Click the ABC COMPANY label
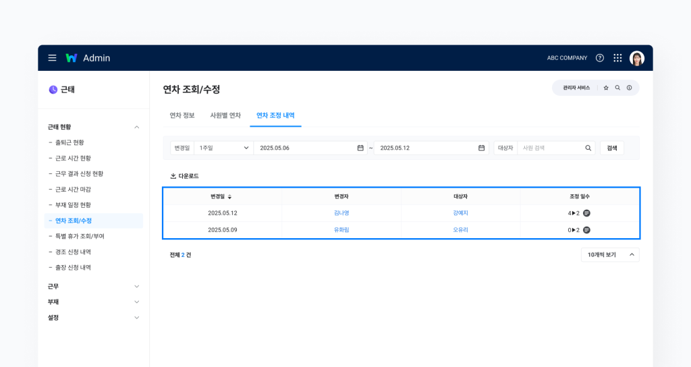The height and width of the screenshot is (367, 691). (x=567, y=58)
